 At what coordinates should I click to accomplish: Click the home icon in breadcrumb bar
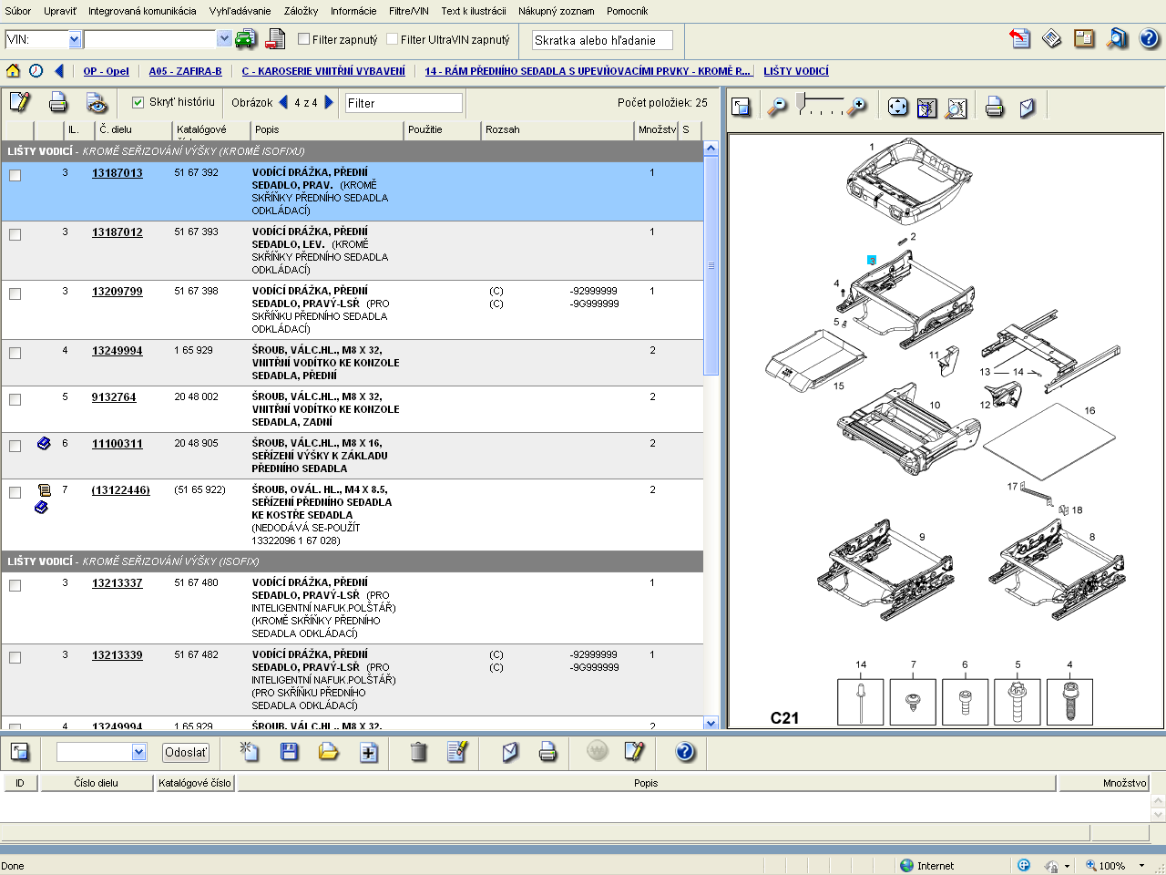point(13,71)
